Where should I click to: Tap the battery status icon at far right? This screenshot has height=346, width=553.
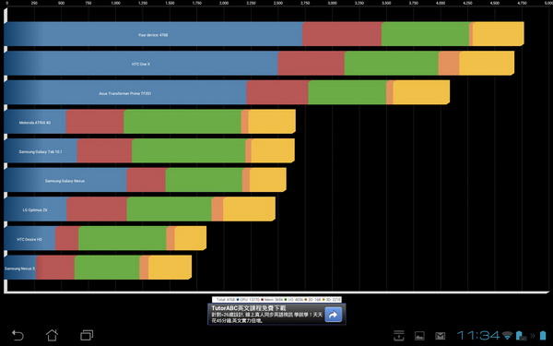point(543,335)
